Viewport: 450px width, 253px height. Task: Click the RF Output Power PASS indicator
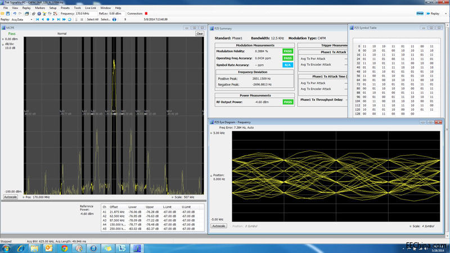[x=288, y=102]
